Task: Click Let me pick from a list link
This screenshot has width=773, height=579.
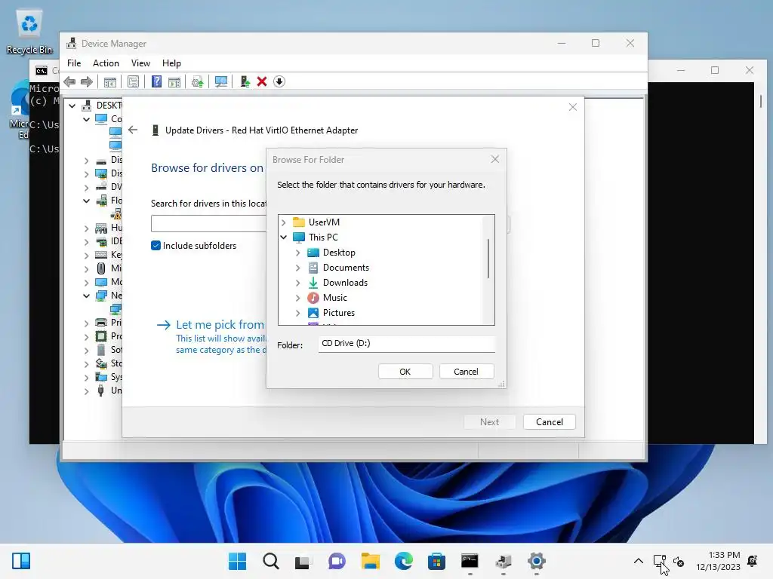Action: pos(220,325)
